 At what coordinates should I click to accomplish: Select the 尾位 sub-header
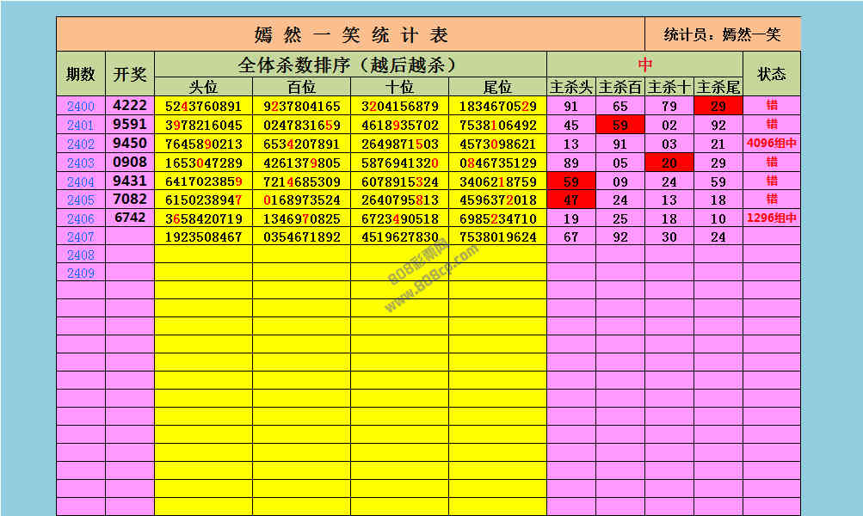(497, 88)
